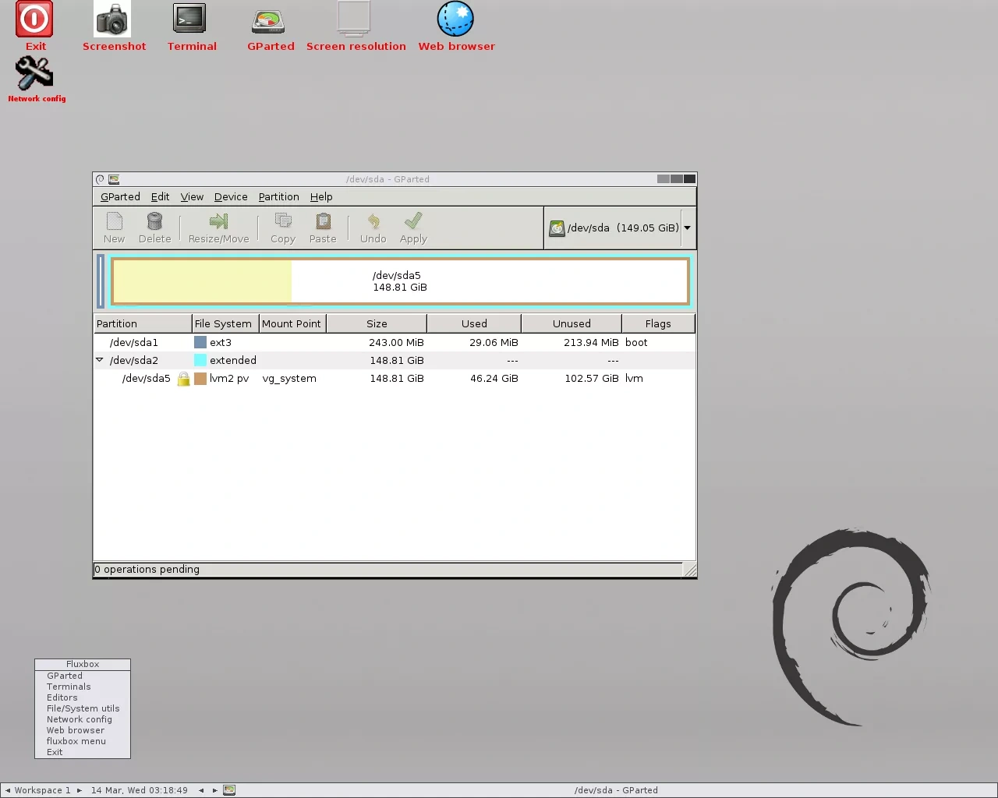Click the Resize/Move toolbar icon
The width and height of the screenshot is (998, 798).
pyautogui.click(x=218, y=221)
